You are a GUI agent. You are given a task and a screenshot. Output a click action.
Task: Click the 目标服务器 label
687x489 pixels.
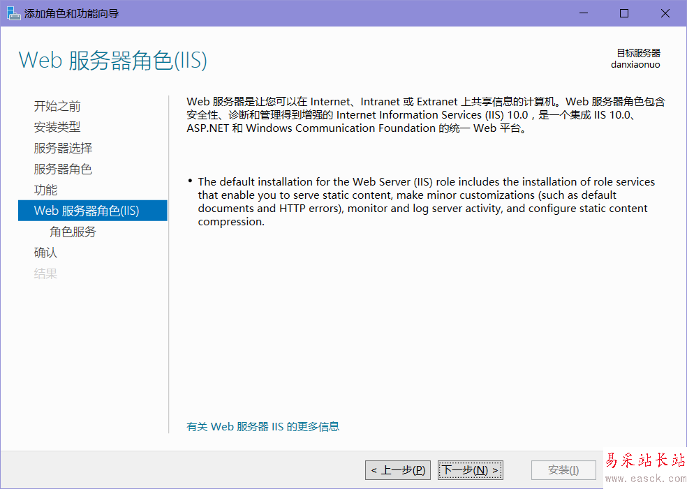pyautogui.click(x=638, y=53)
